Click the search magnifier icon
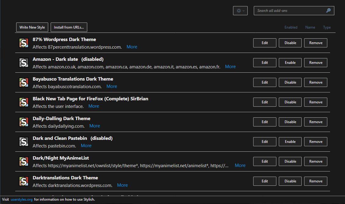Image resolution: width=345 pixels, height=204 pixels. pos(328,11)
